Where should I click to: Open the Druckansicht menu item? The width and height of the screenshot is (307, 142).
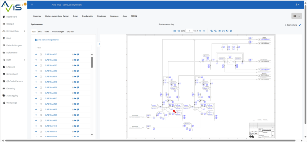pos(88,16)
